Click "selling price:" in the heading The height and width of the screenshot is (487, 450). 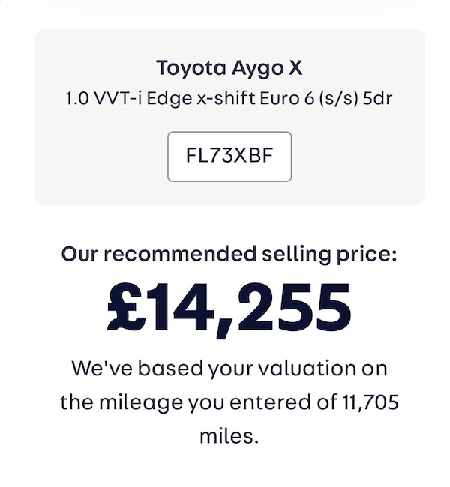(328, 255)
